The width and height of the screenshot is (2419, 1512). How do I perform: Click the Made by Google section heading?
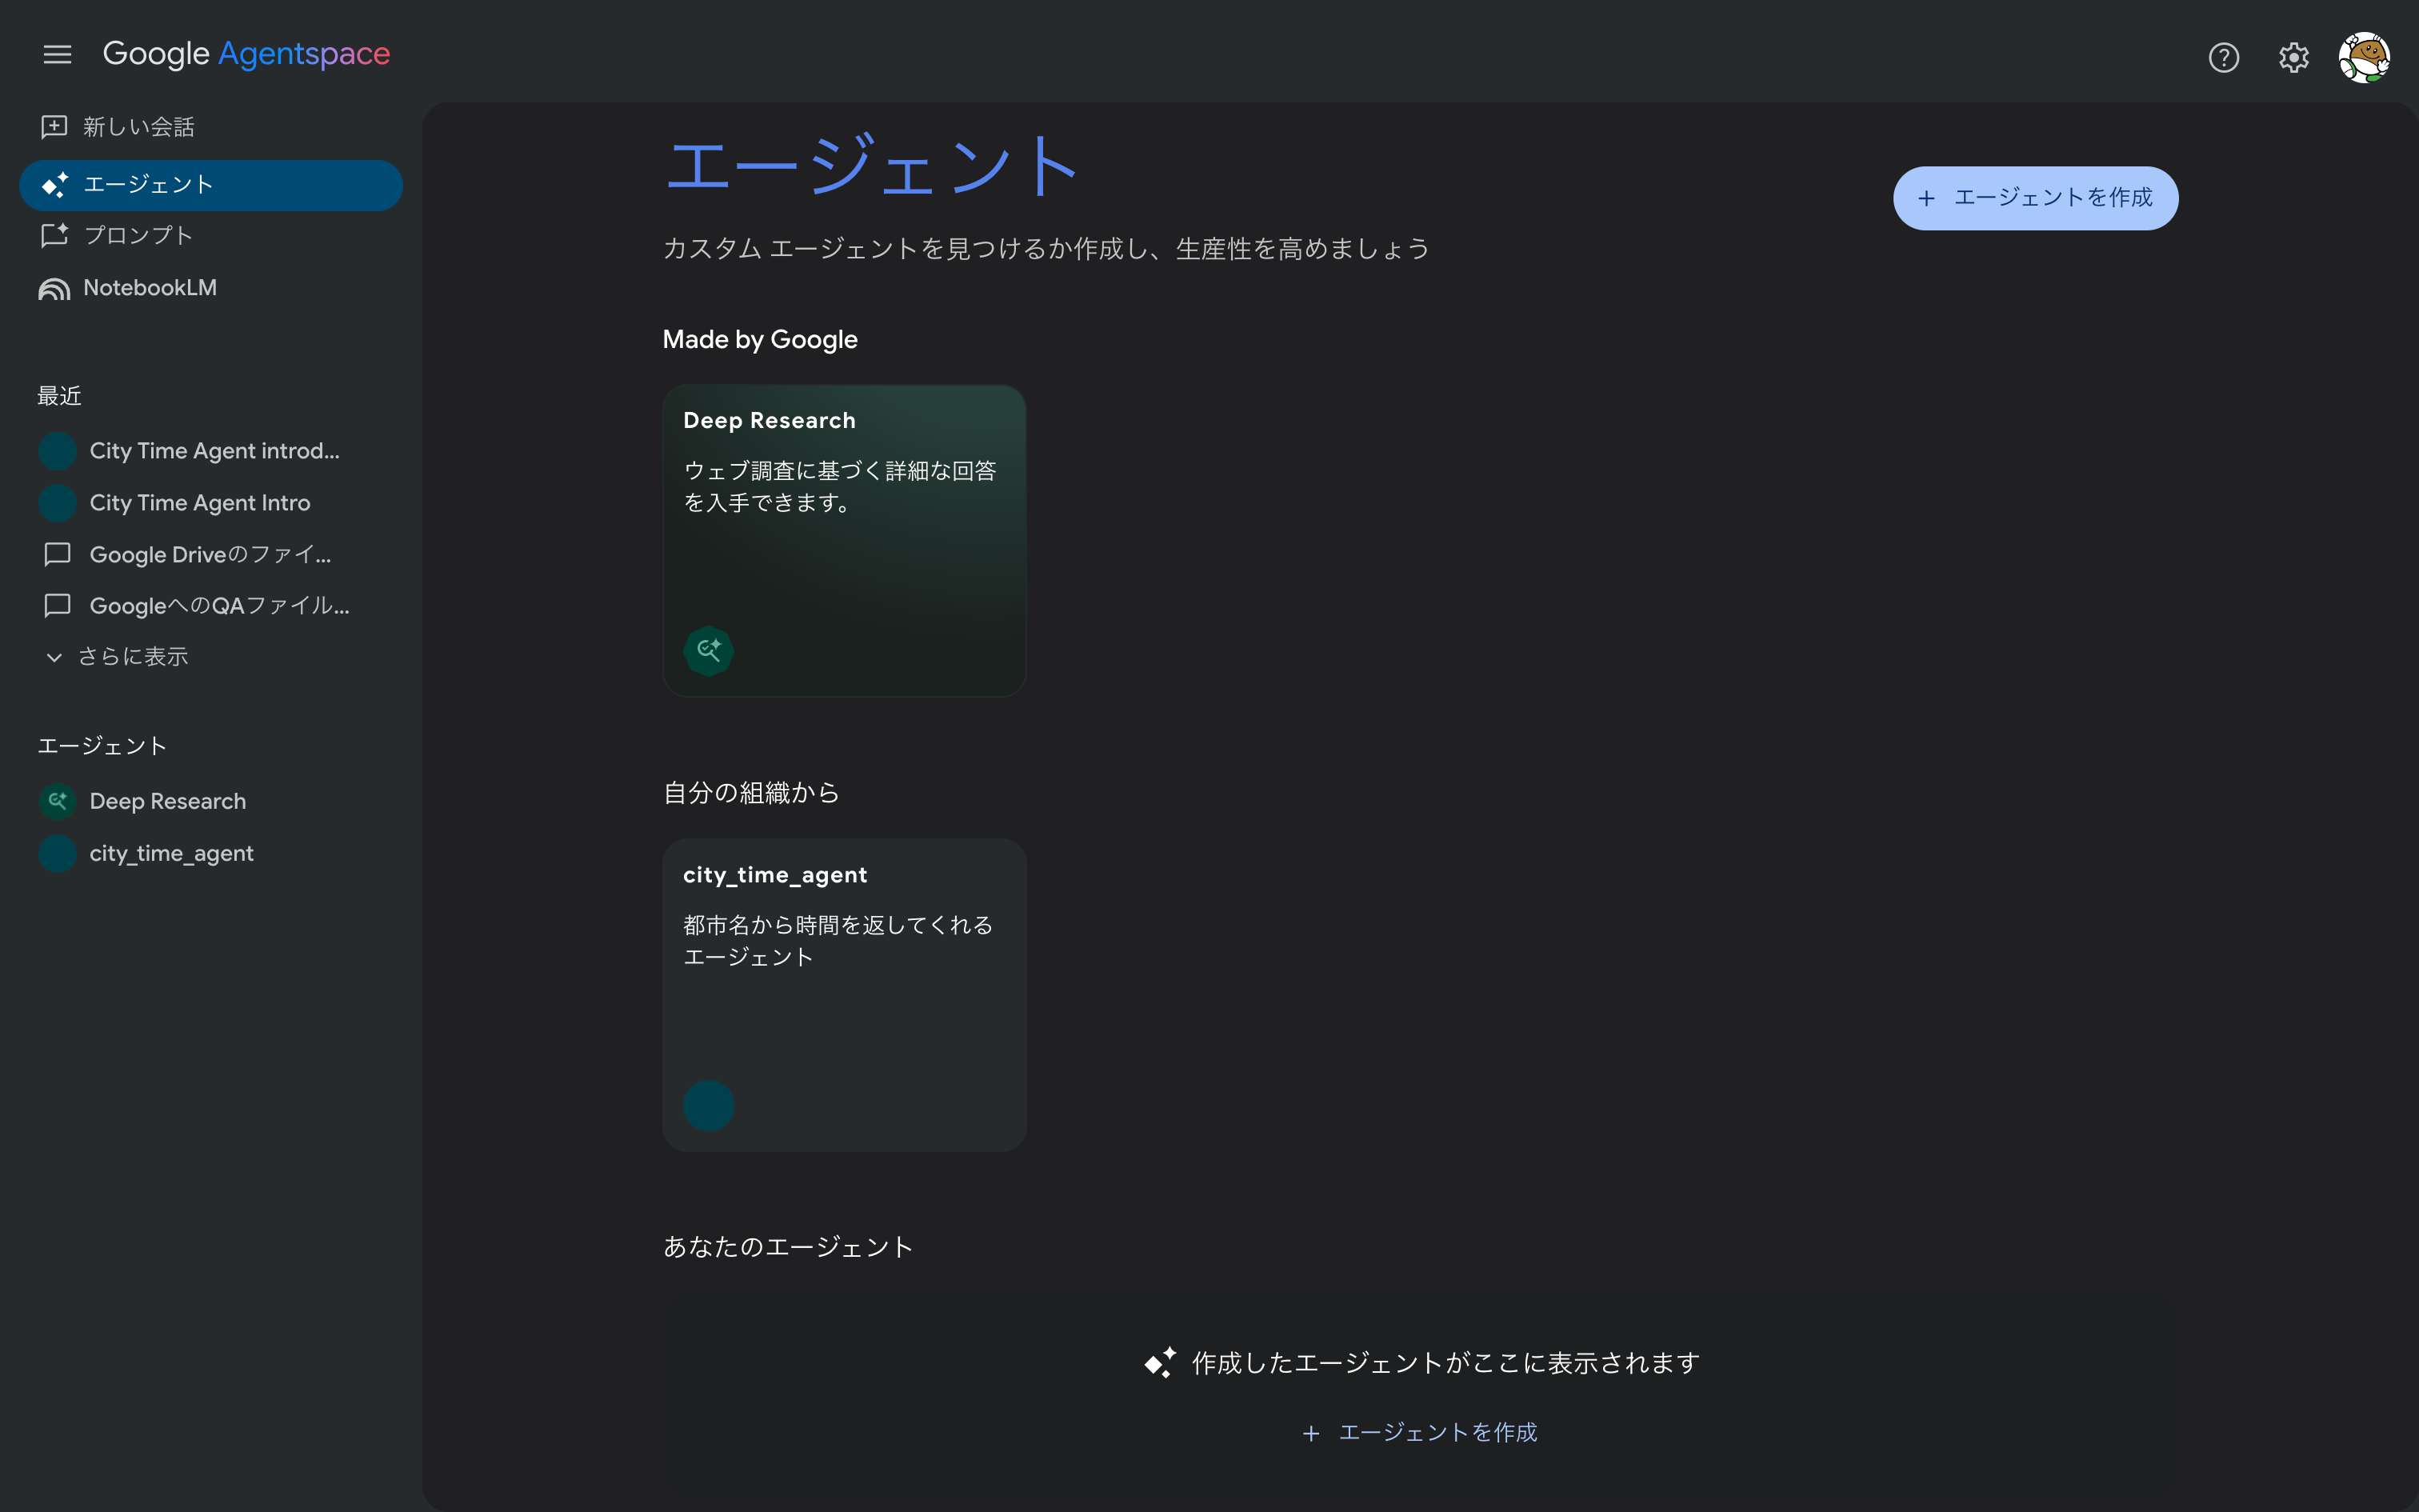click(760, 340)
